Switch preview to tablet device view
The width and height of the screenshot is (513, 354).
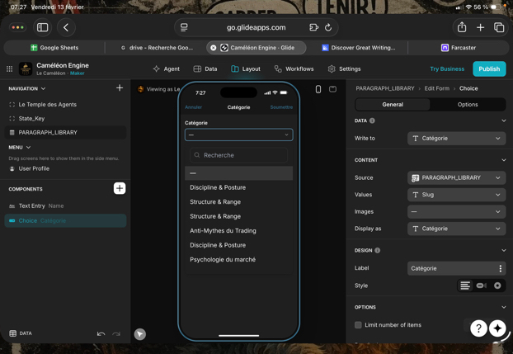coord(332,89)
